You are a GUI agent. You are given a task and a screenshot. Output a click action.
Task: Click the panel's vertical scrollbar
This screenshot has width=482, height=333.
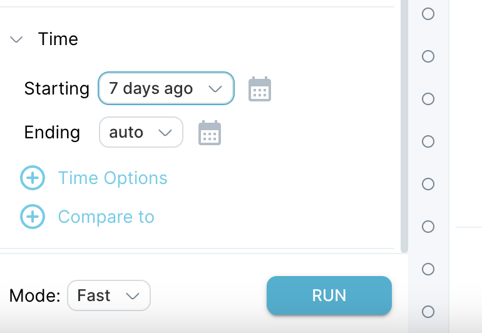point(404,126)
